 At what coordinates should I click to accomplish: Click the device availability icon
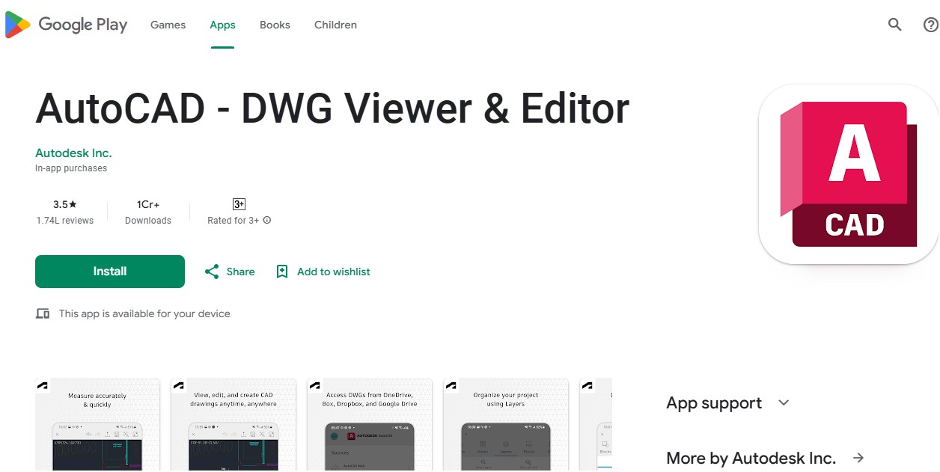click(x=43, y=313)
